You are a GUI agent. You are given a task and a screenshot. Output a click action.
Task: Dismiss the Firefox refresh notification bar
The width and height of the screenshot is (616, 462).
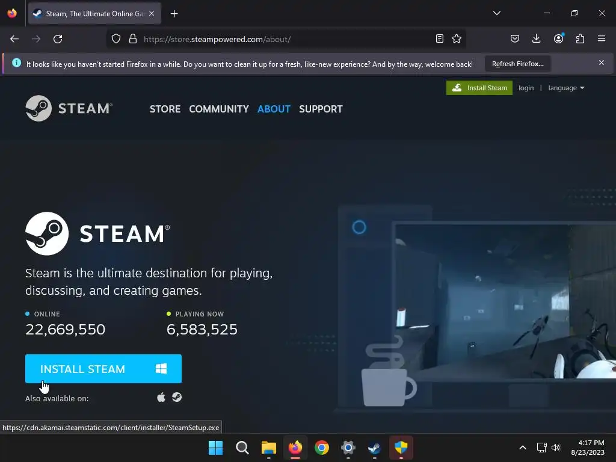(602, 63)
